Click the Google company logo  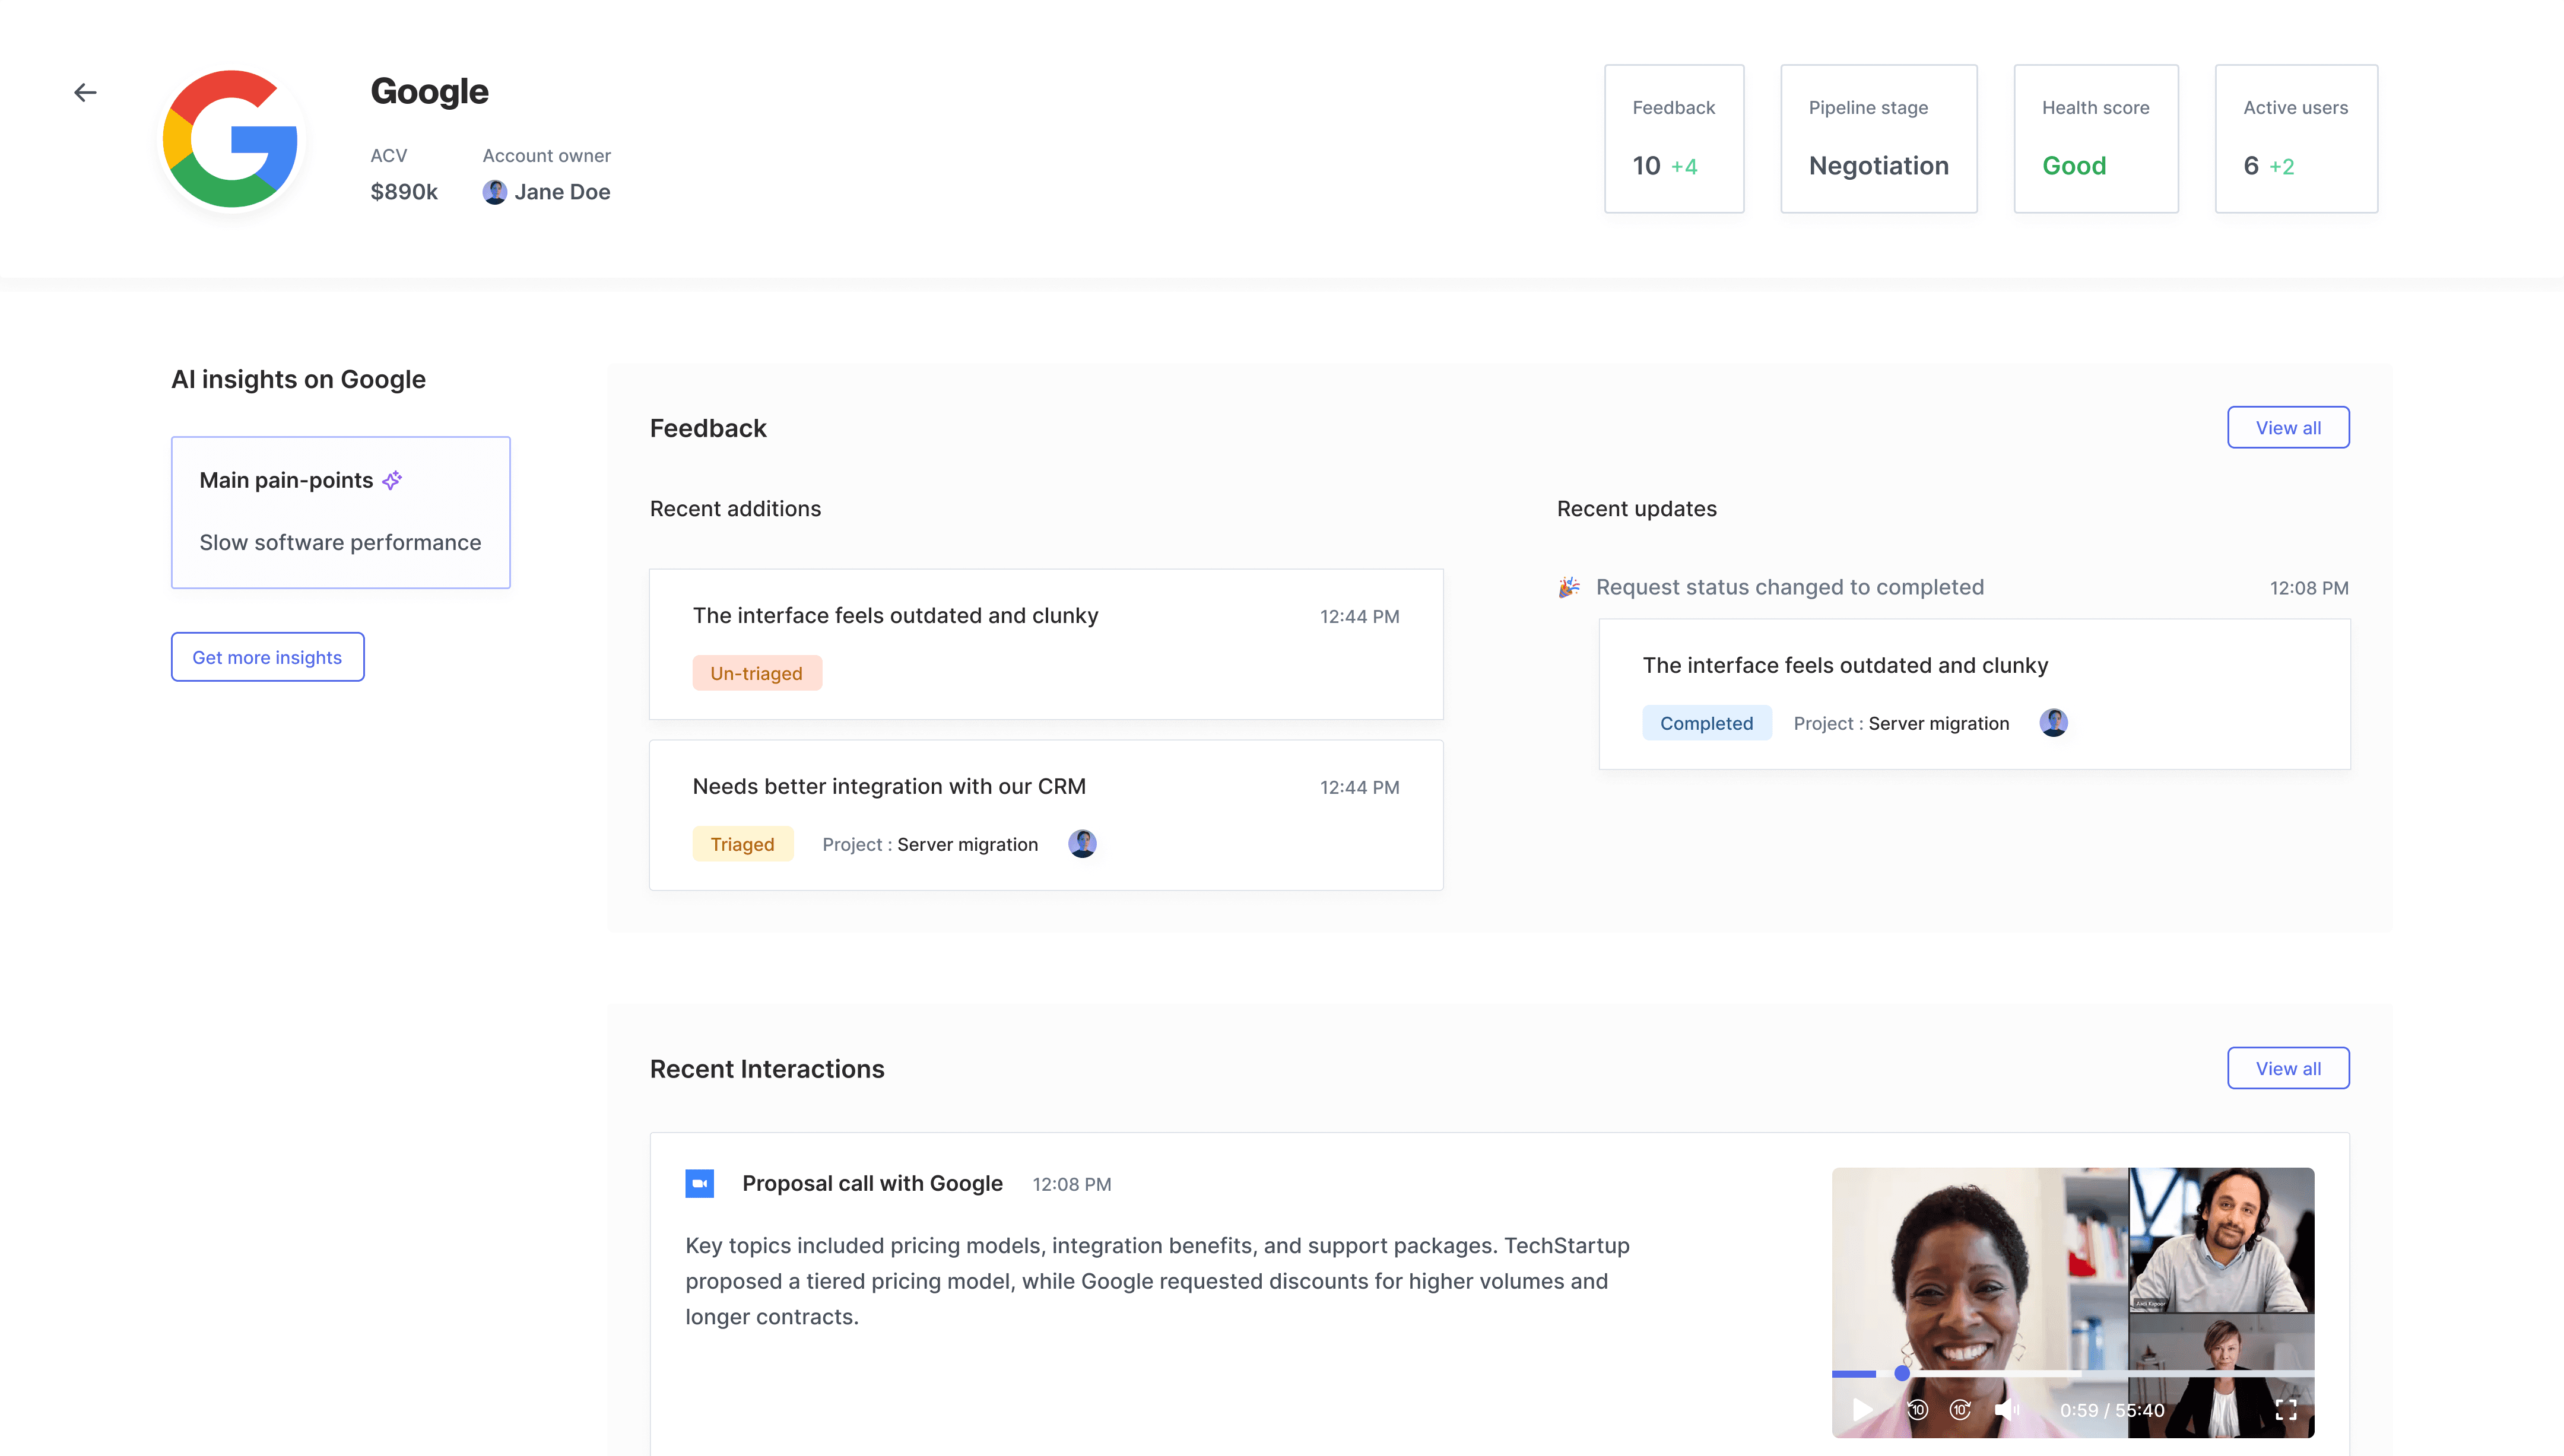tap(231, 139)
